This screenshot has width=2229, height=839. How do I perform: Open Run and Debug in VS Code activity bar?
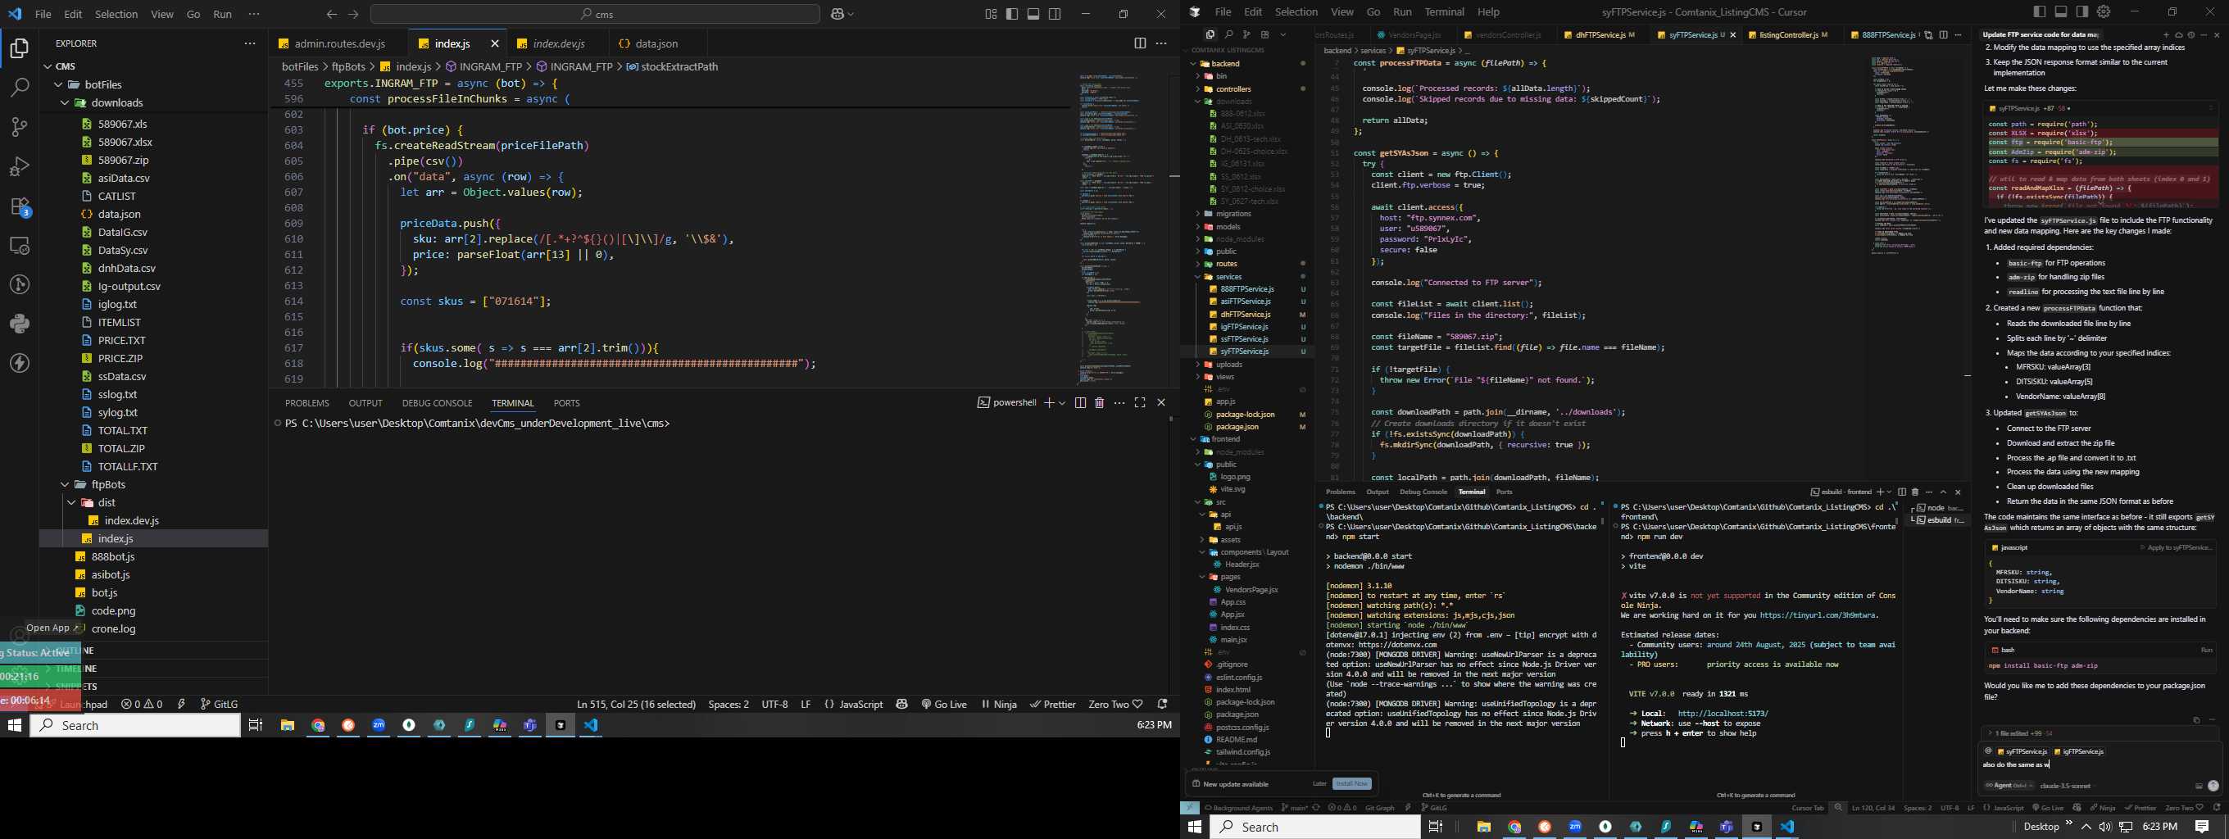[19, 166]
